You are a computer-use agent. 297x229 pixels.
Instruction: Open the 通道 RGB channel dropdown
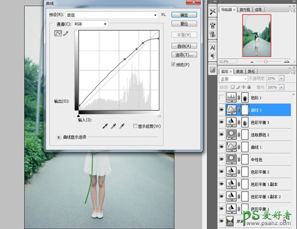pos(90,24)
